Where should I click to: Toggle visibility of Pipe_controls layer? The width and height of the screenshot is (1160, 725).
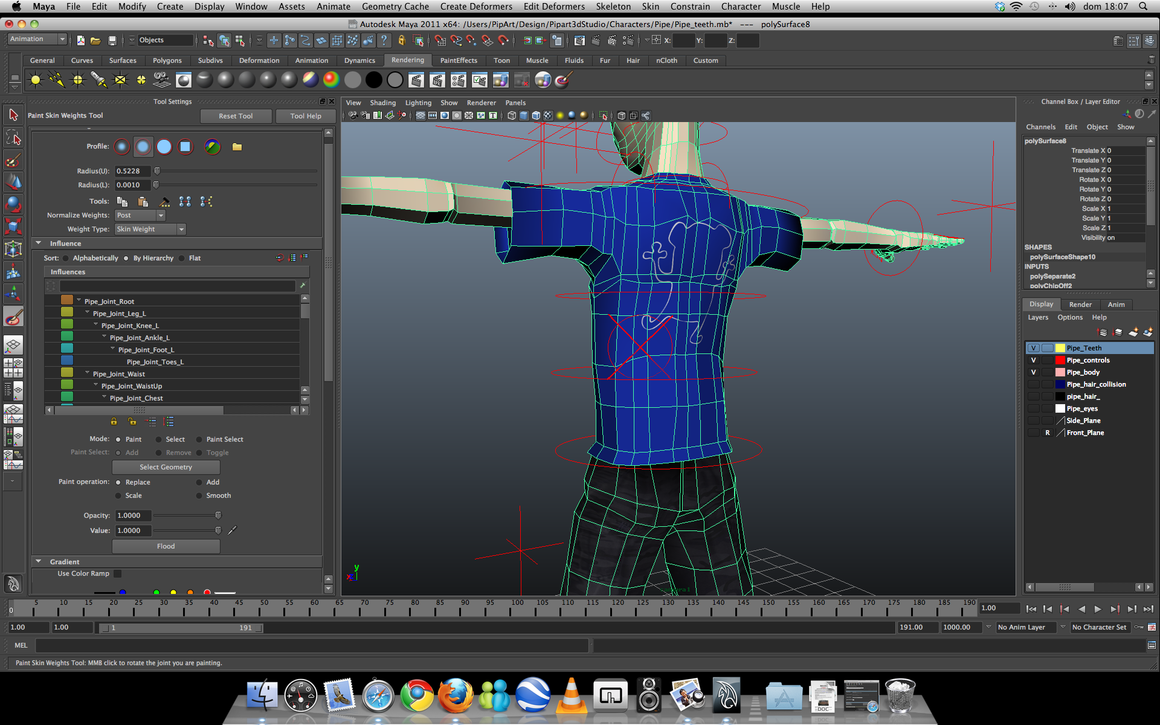click(x=1033, y=360)
